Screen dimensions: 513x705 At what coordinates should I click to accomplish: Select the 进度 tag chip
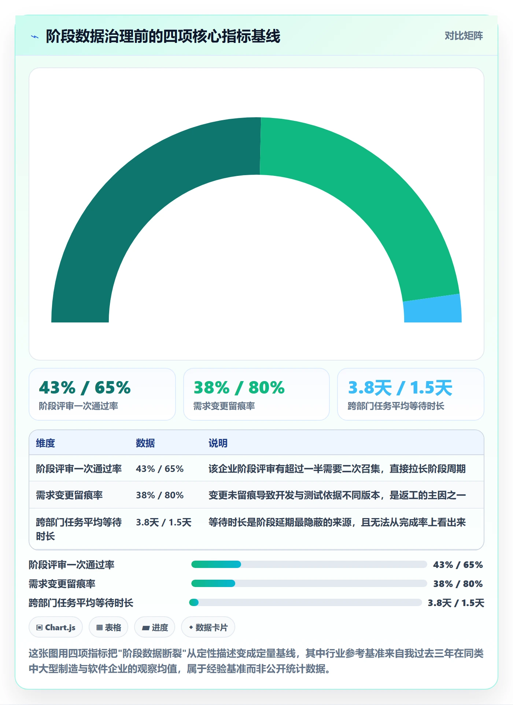click(155, 627)
